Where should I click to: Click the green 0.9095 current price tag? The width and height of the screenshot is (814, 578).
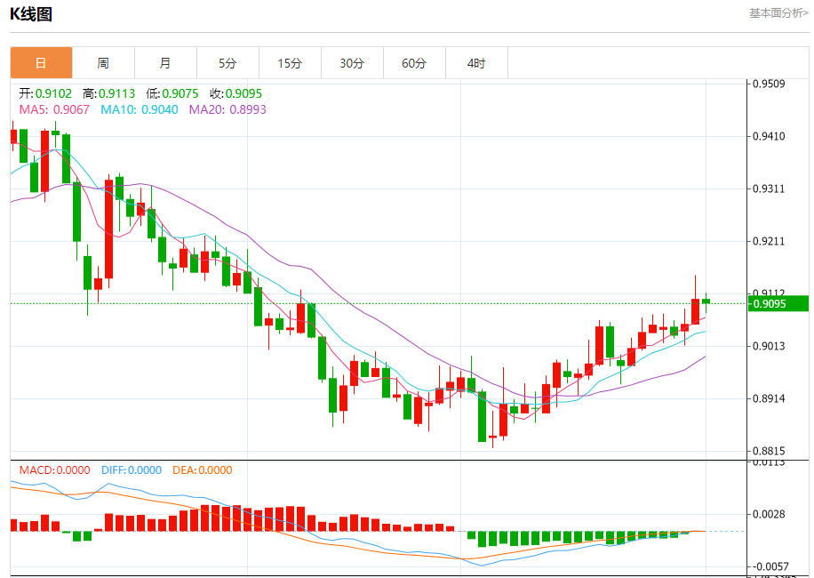(x=778, y=304)
